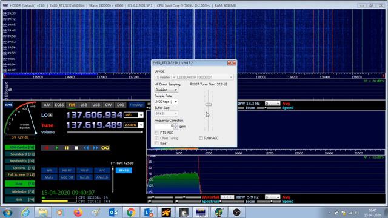Start recording with the red record button
Viewport: 388px width, 218px height.
[x=47, y=148]
